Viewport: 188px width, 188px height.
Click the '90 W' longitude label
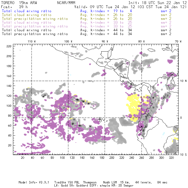(x=105, y=41)
